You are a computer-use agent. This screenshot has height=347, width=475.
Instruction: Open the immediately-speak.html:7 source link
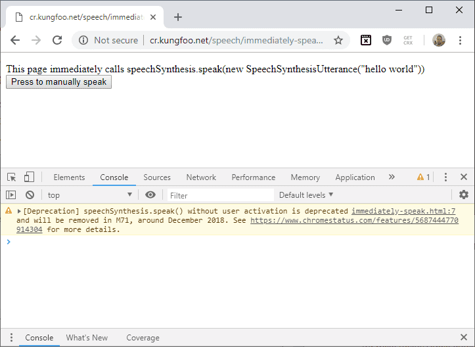click(403, 211)
